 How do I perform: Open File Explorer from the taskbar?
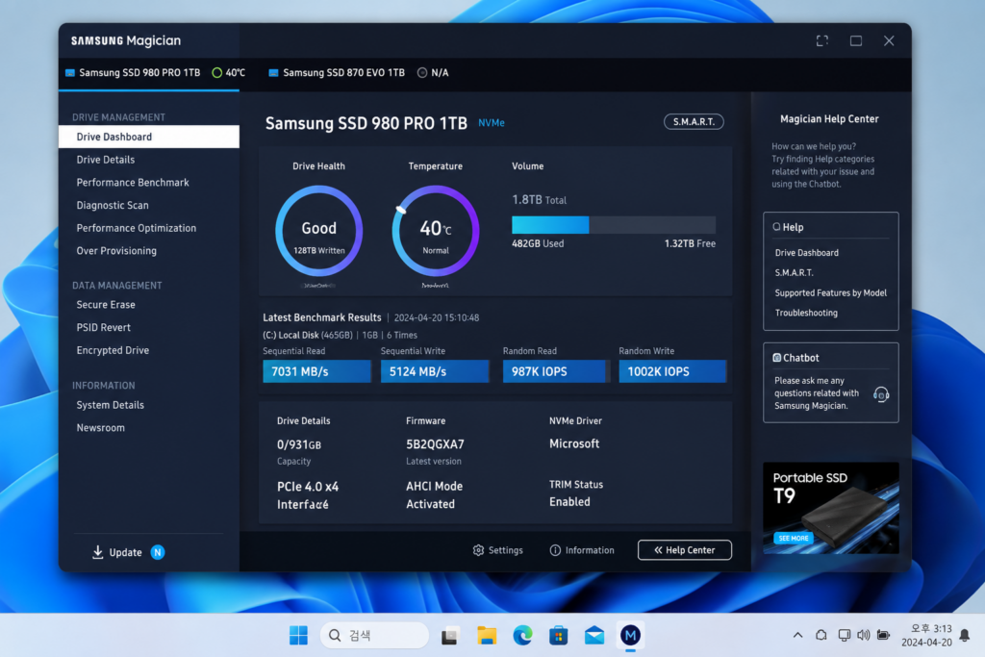tap(486, 636)
